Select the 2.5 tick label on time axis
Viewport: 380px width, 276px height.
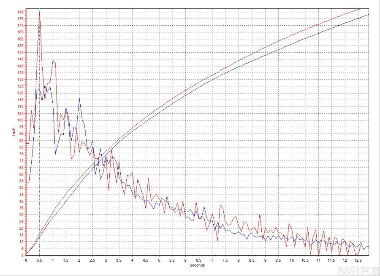point(92,260)
